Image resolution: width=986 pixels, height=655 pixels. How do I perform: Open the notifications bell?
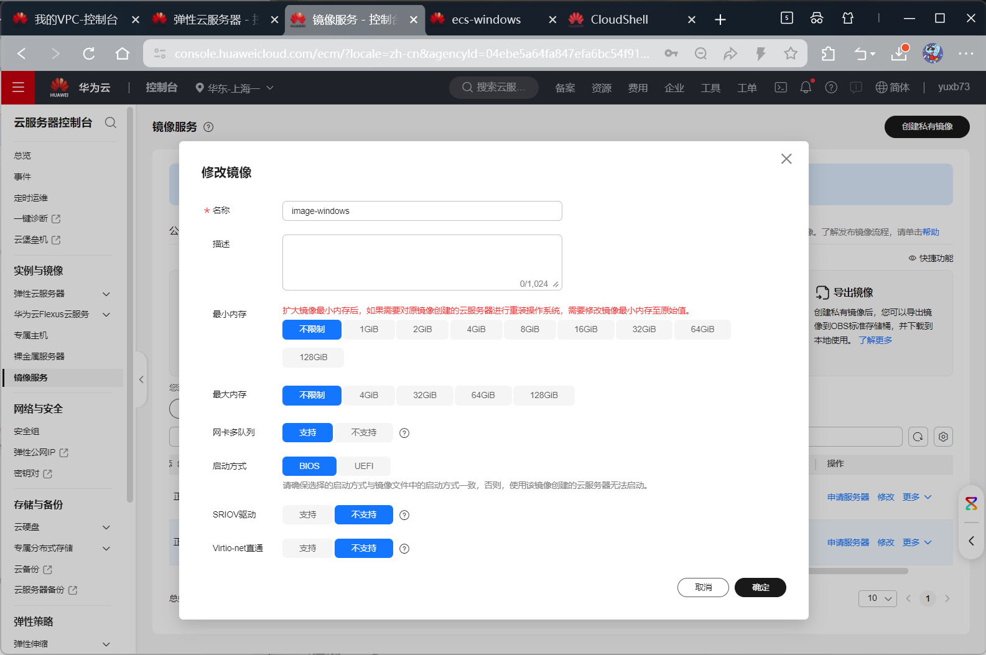806,87
